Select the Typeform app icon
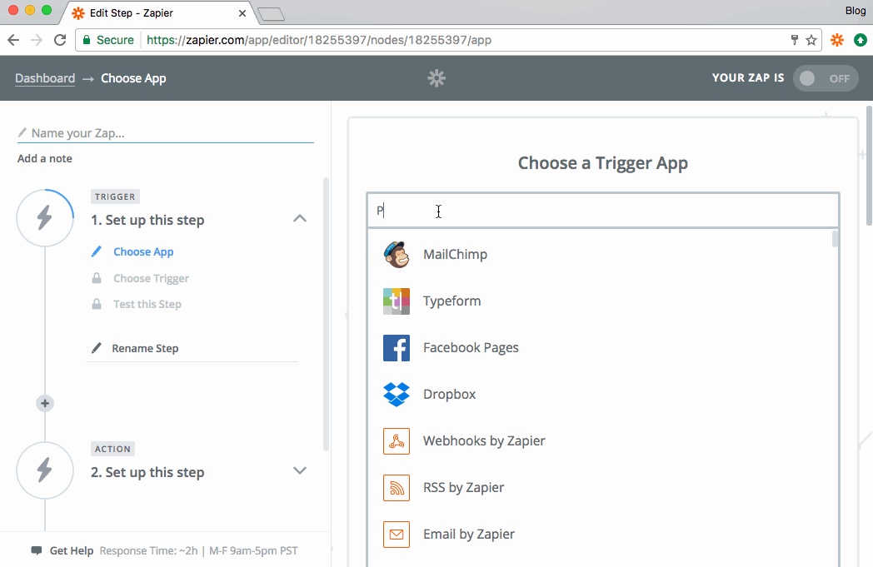The height and width of the screenshot is (567, 873). pos(397,301)
